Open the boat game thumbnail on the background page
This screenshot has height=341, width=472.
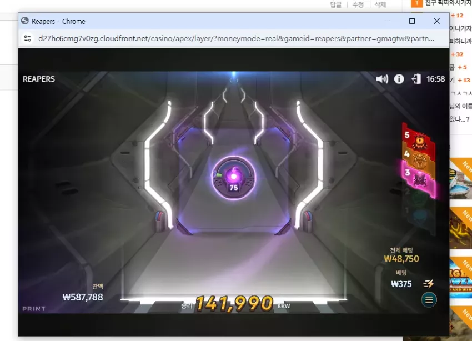coord(460,179)
